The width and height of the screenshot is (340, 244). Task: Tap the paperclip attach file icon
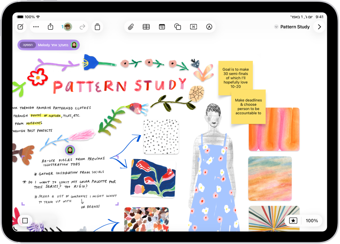131,27
